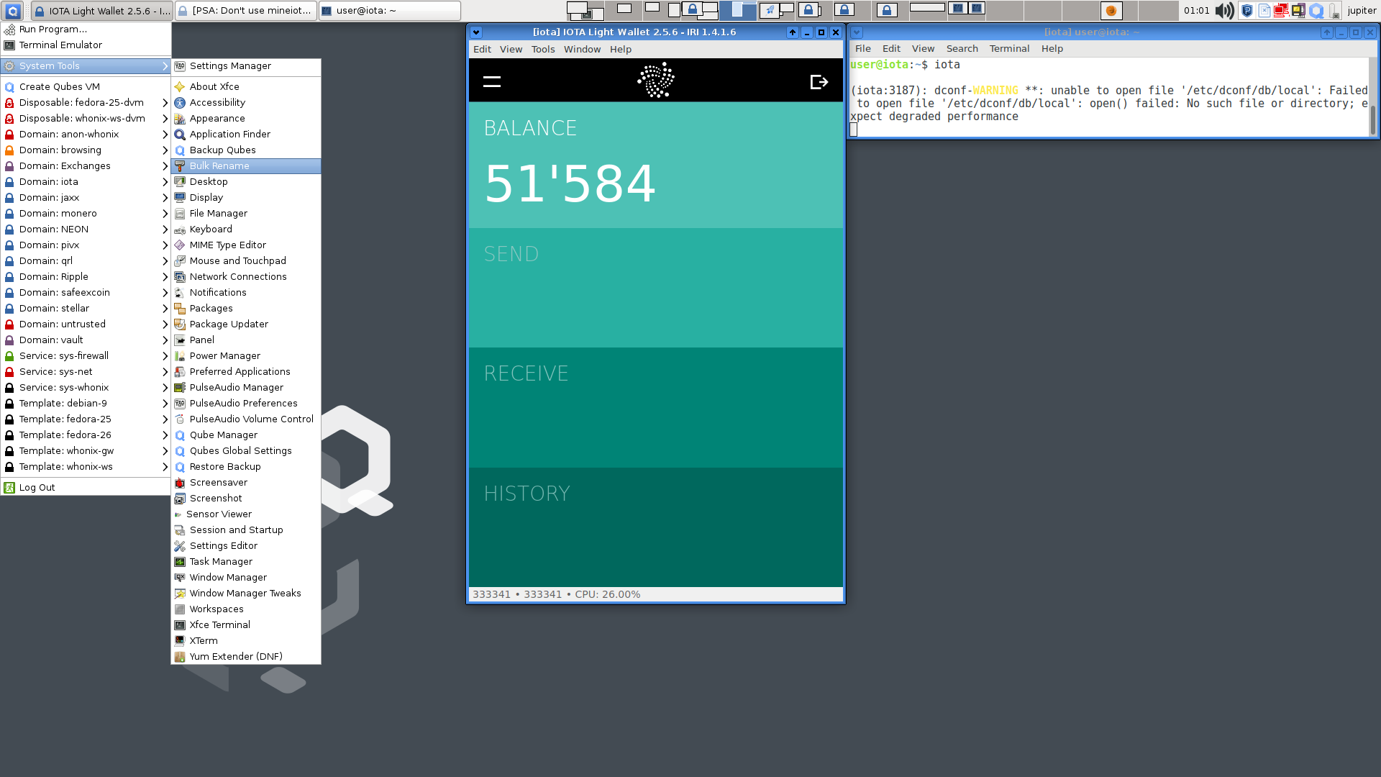
Task: Click the BALANCE panel showing 51'584
Action: pyautogui.click(x=656, y=165)
